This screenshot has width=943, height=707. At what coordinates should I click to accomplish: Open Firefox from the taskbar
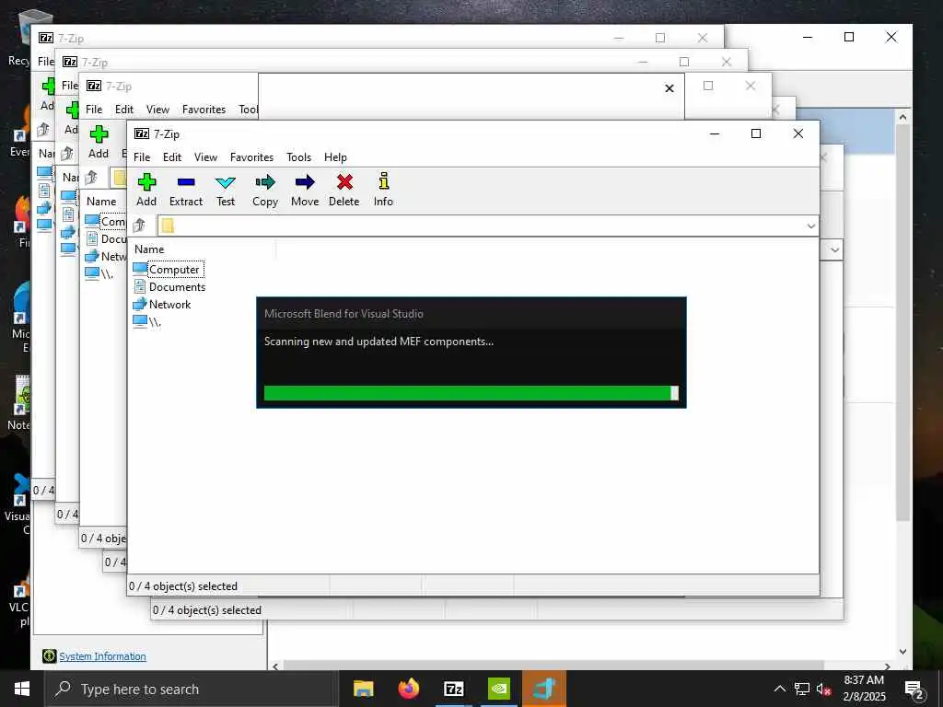pyautogui.click(x=408, y=689)
